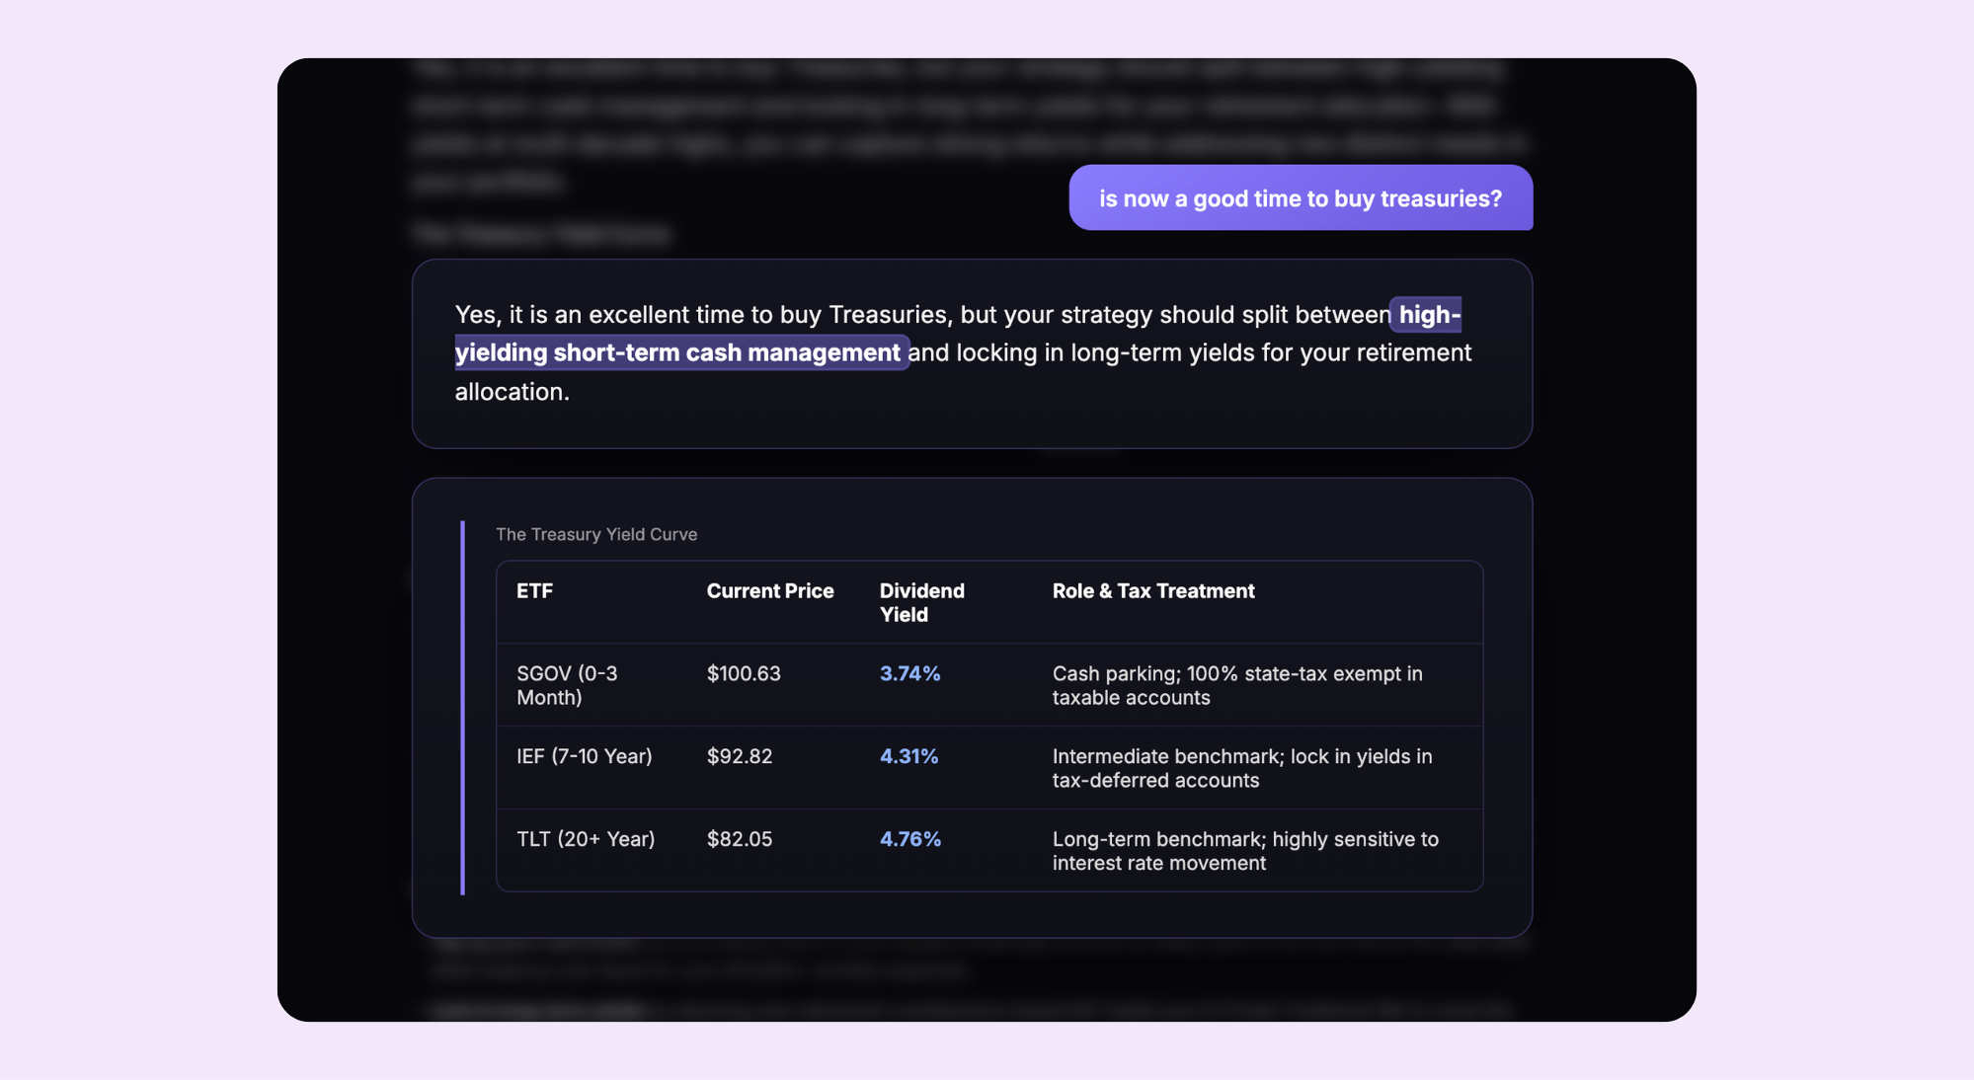
Task: Select the TLT (20+ Year) row label
Action: point(586,839)
